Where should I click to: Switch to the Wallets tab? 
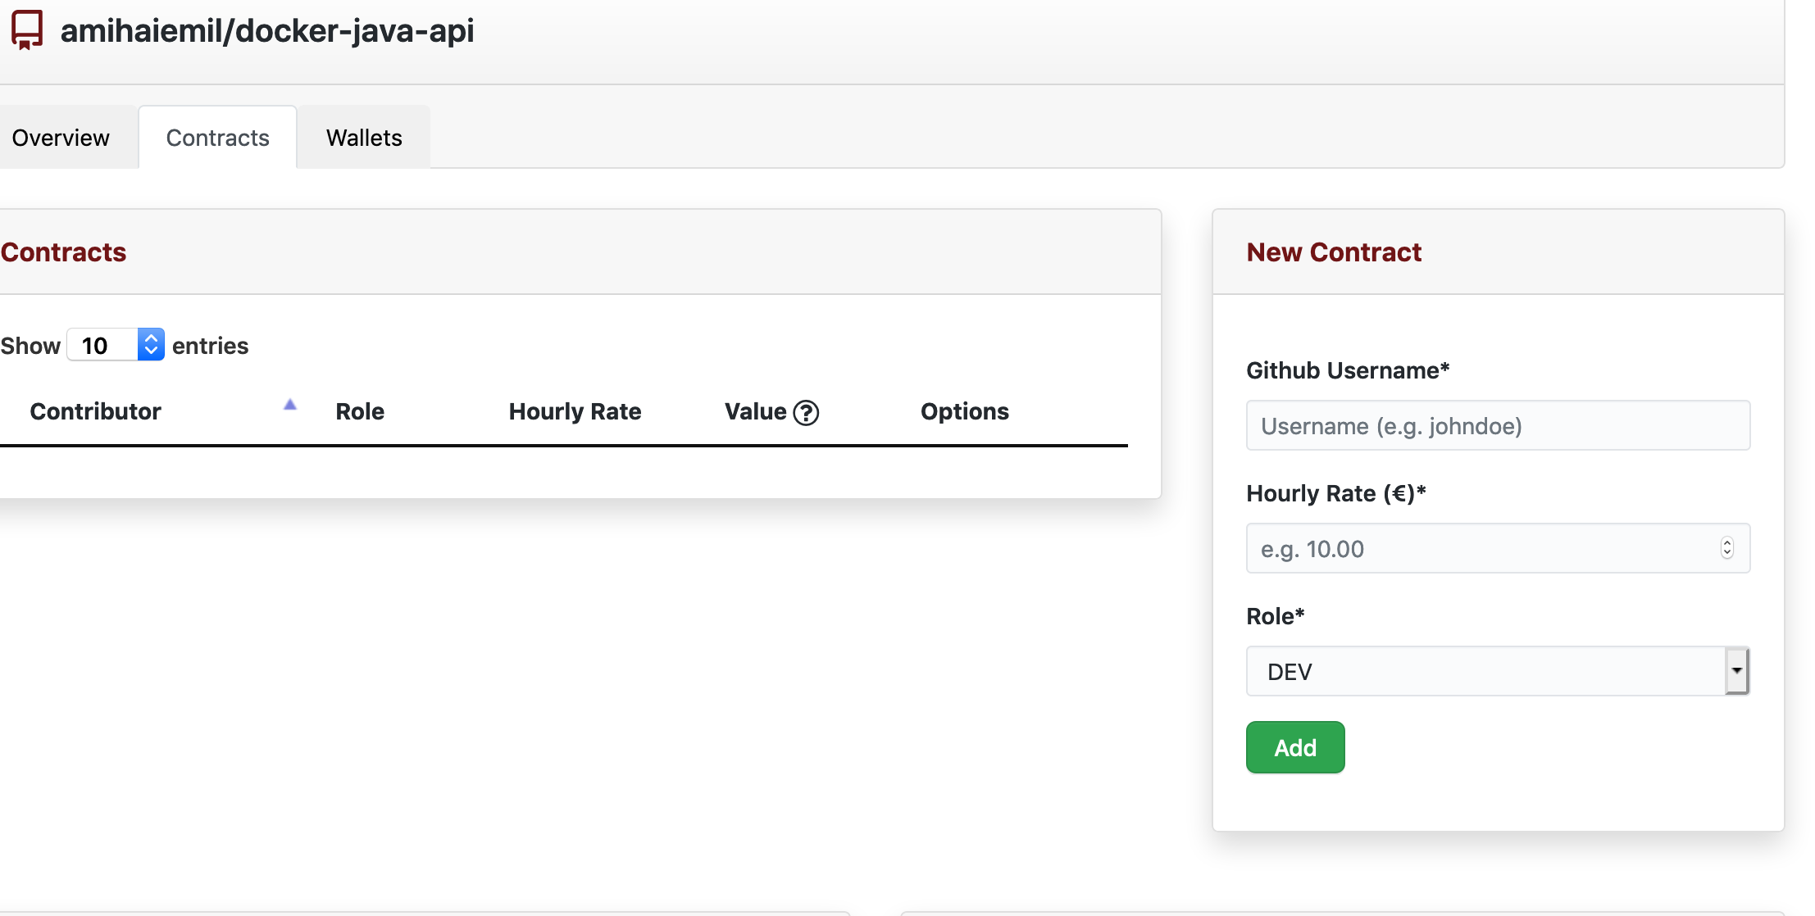coord(363,137)
